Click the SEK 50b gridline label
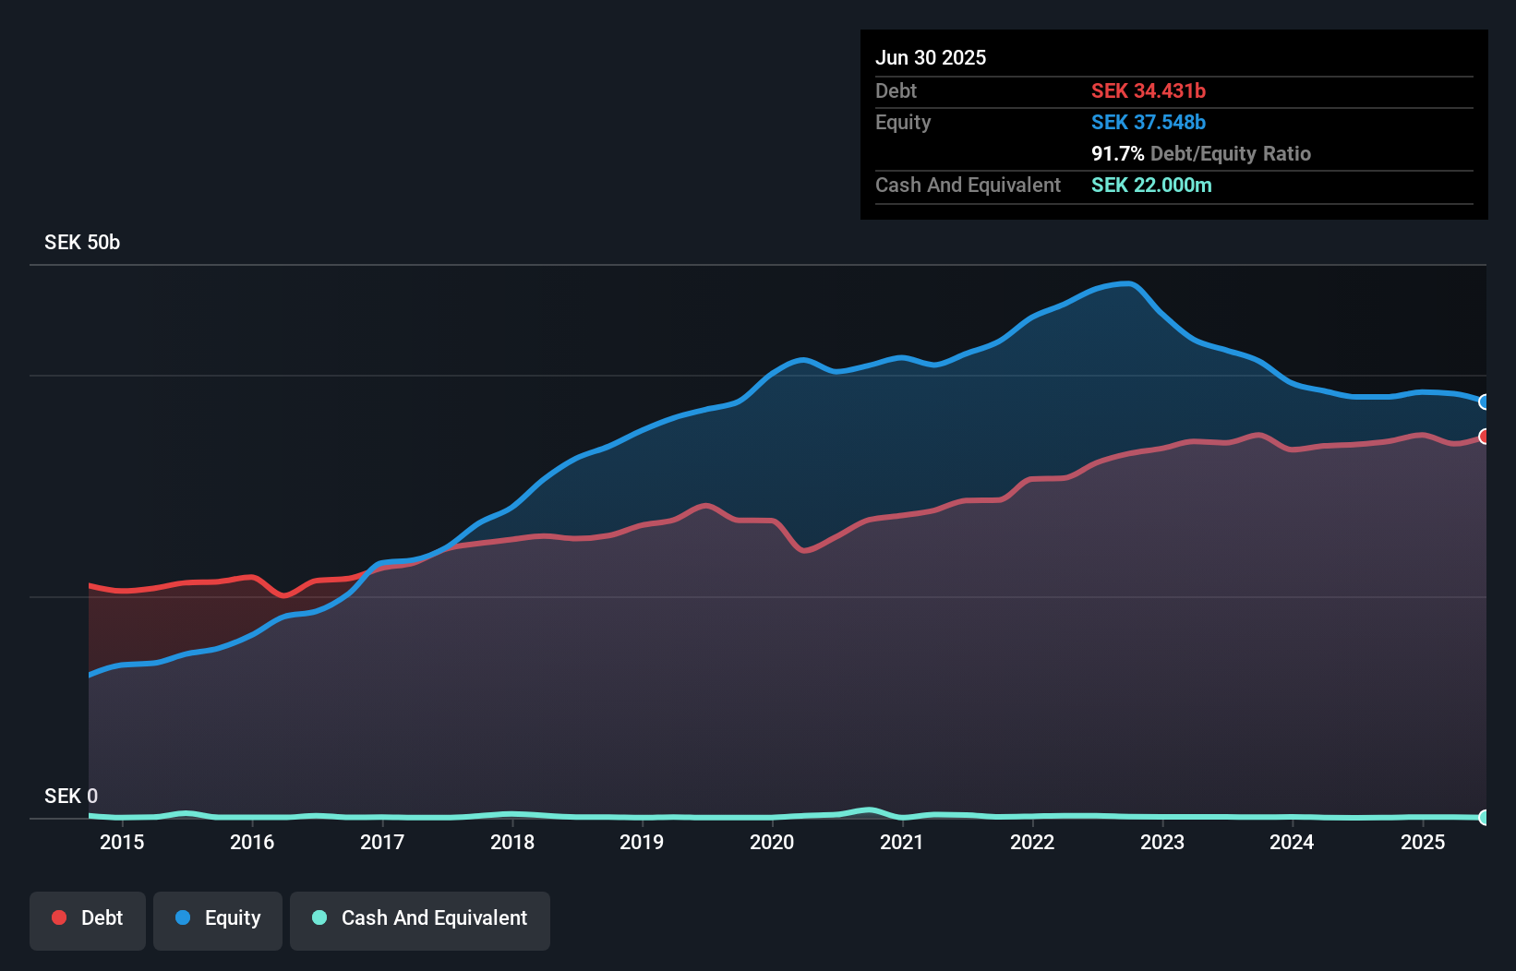Screen dimensions: 1516x971 (81, 242)
